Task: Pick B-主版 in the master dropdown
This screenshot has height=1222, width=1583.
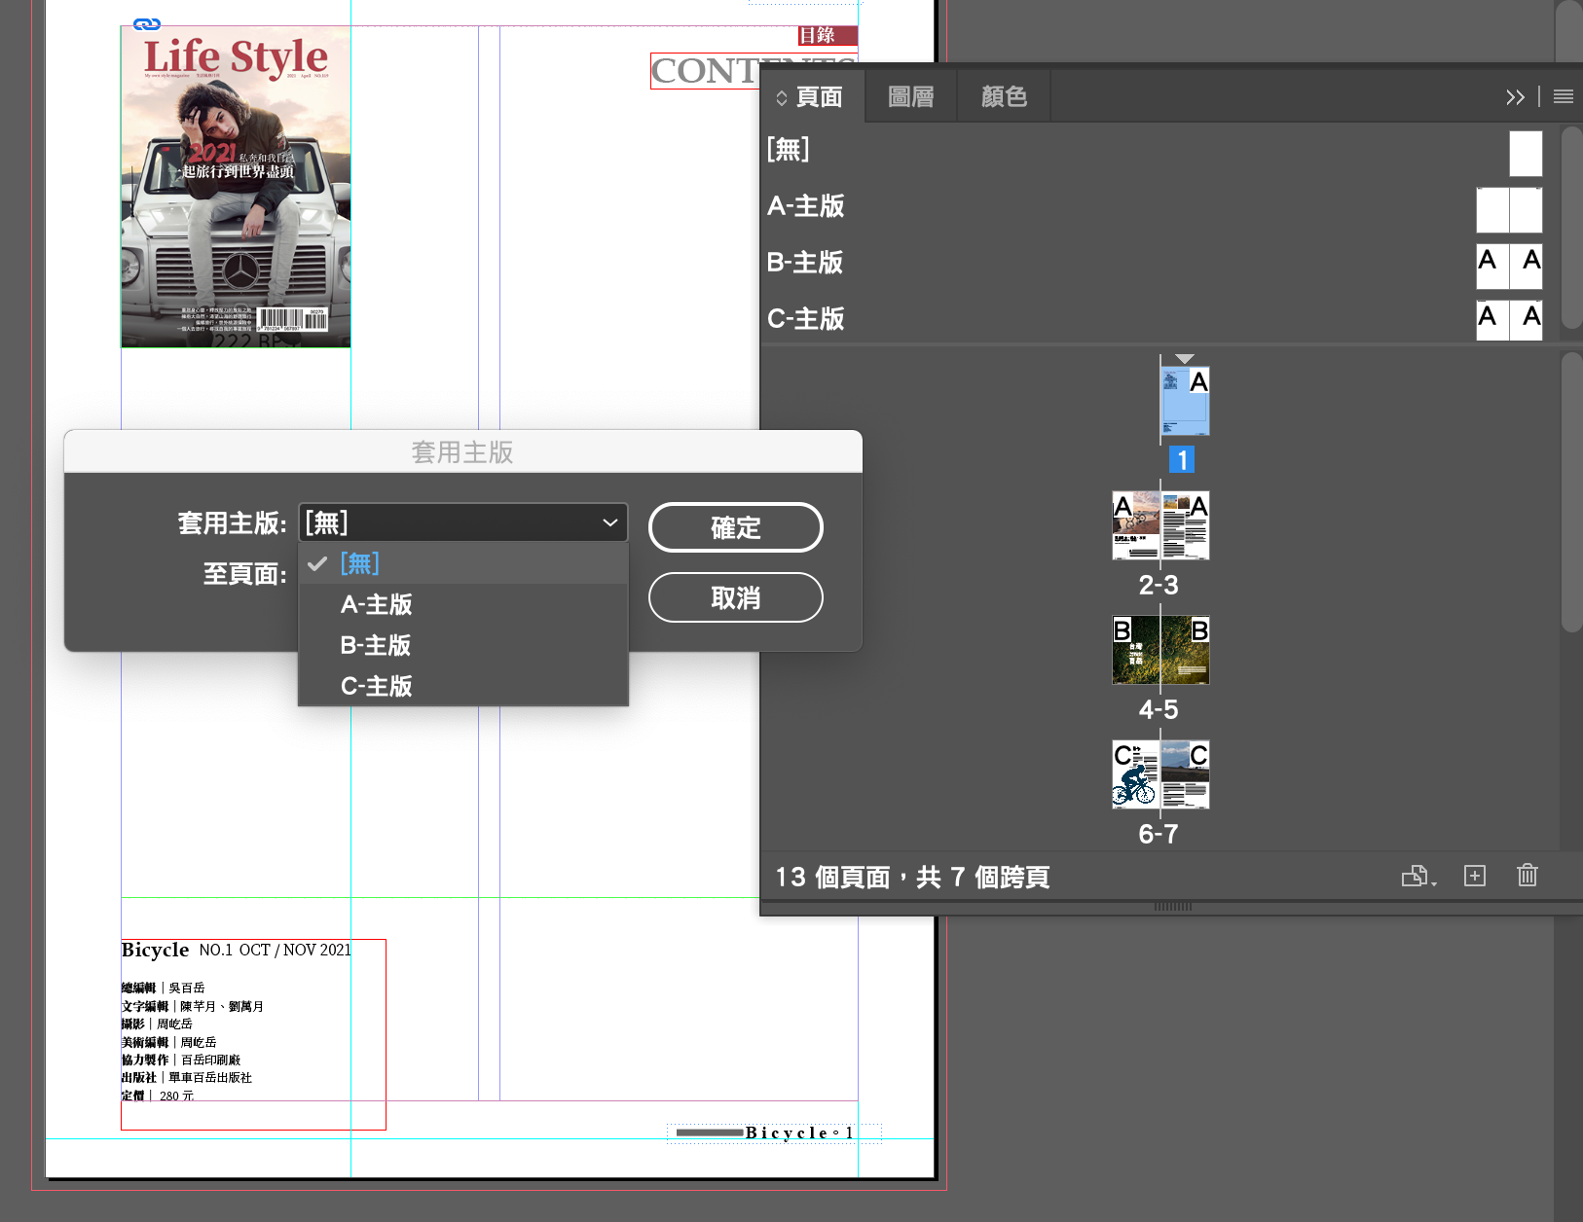Action: (x=376, y=645)
